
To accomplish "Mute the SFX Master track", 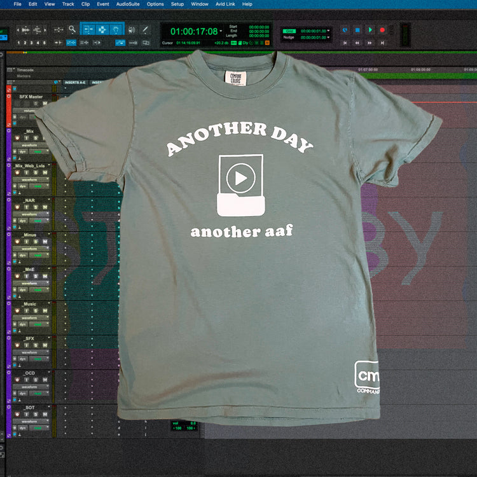I will (x=45, y=104).
